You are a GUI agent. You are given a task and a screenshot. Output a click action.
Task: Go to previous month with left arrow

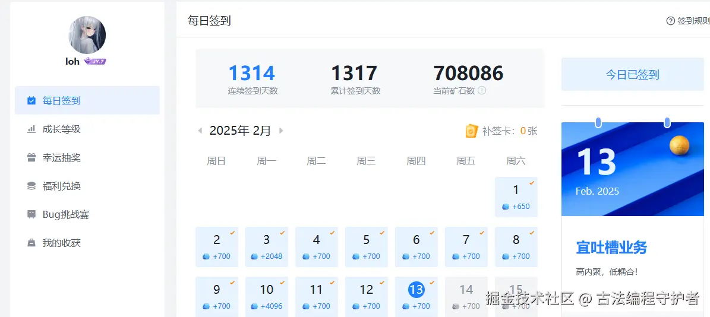[200, 131]
